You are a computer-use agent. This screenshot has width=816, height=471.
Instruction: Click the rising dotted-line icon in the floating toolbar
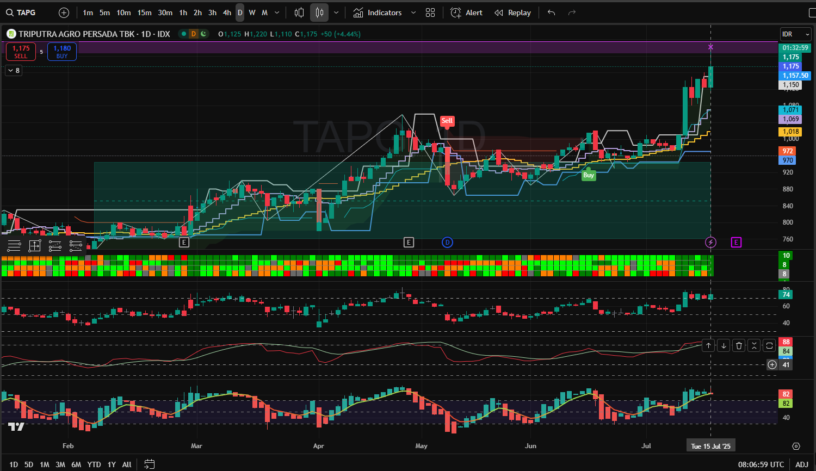tap(55, 246)
